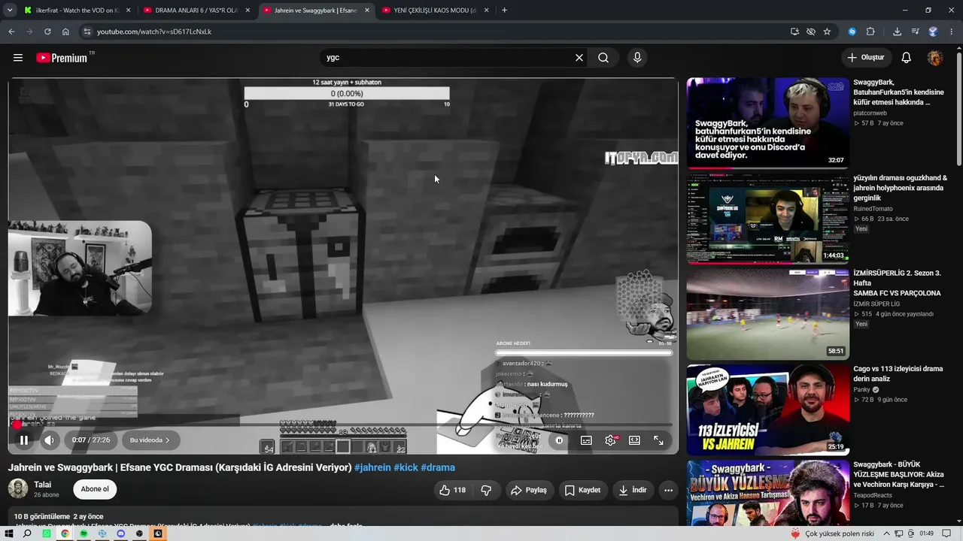Screen dimensions: 963x541
Task: Close the DRAMA ANLARI 6 tab
Action: tap(248, 11)
